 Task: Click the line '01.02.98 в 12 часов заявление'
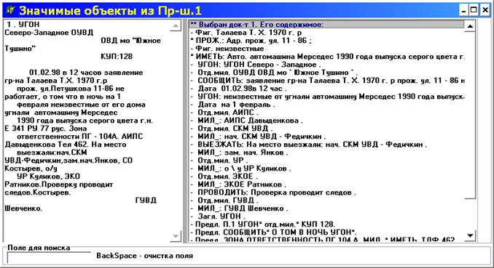click(86, 73)
